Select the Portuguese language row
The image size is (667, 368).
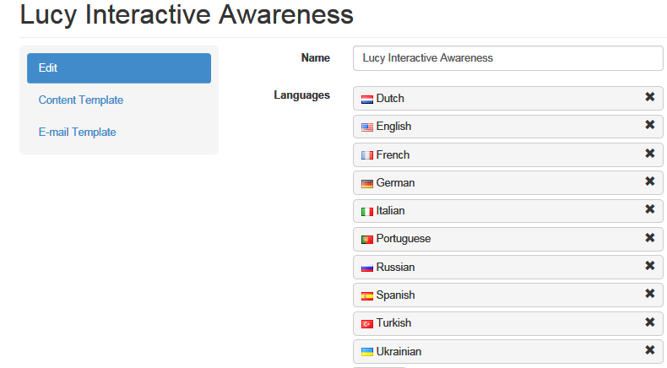point(508,239)
